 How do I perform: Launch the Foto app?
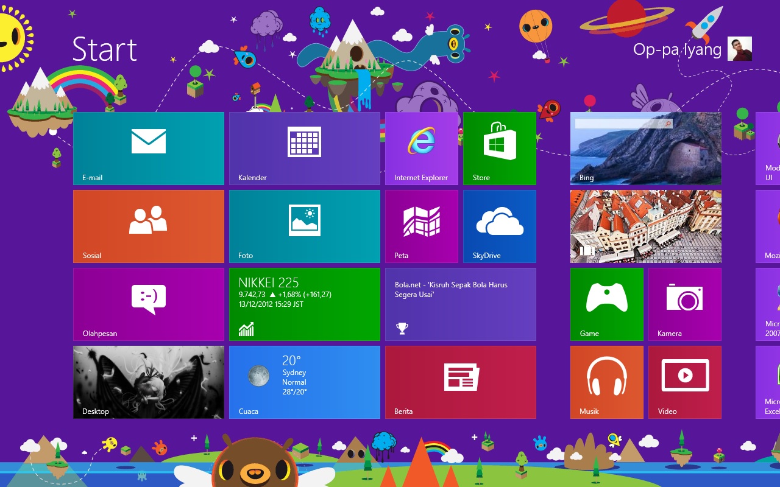click(305, 226)
